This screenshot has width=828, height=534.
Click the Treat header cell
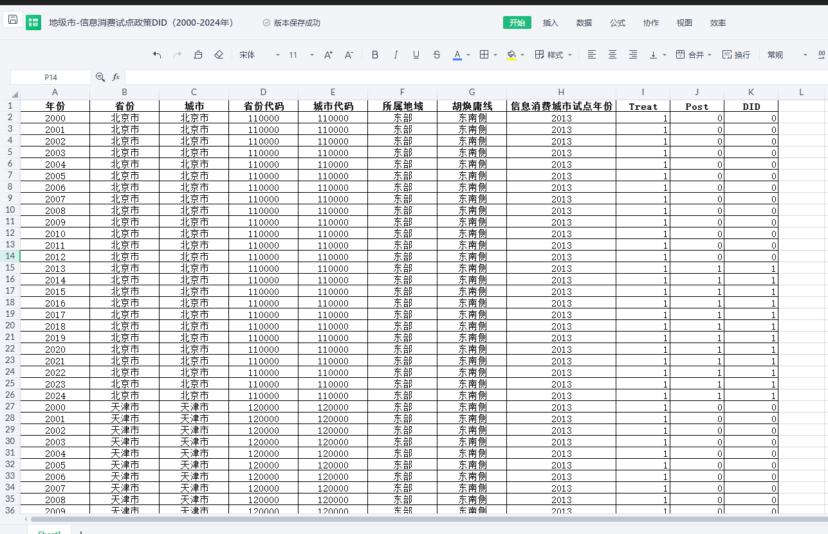point(643,106)
